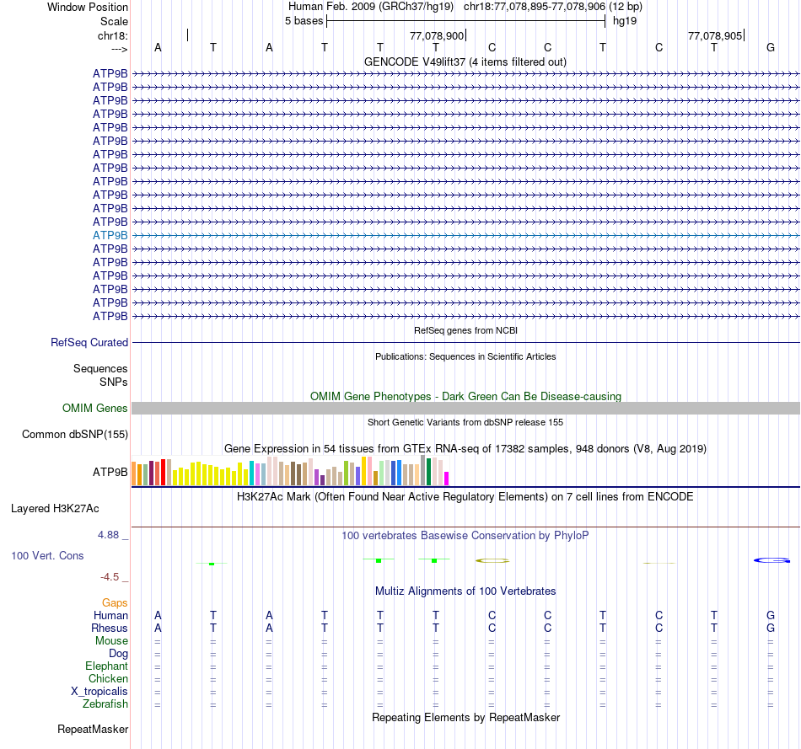801x749 pixels.
Task: Click the hg19 label beside scale bar
Action: point(625,21)
